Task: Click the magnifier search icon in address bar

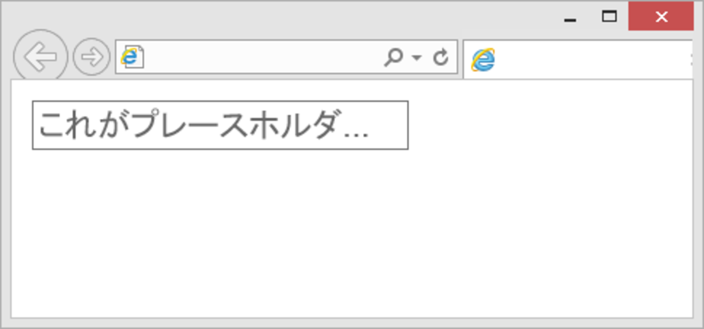Action: [x=393, y=57]
